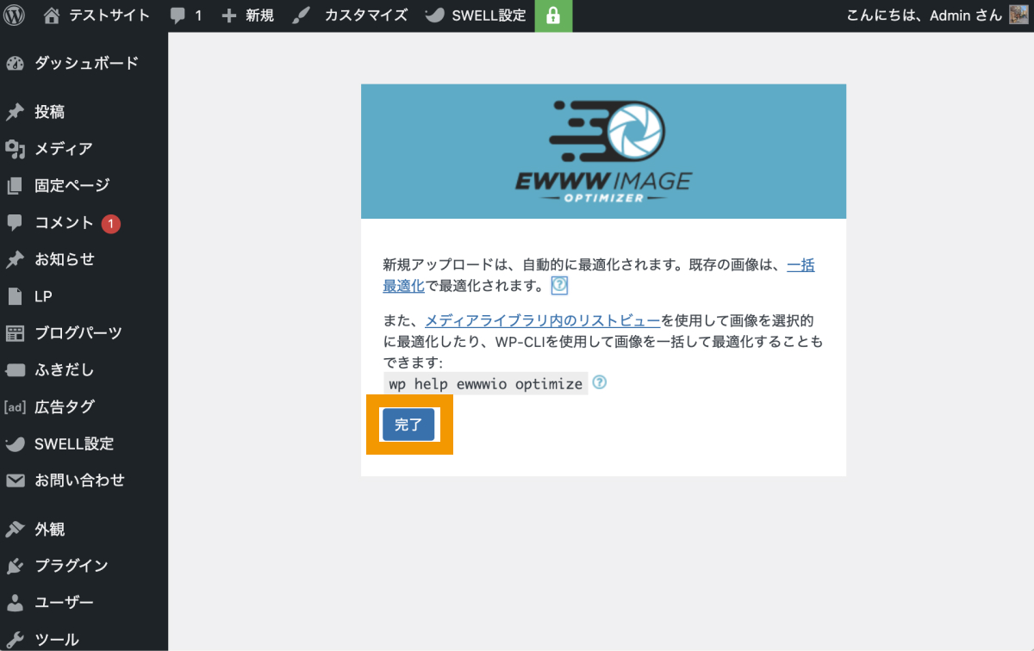Image resolution: width=1034 pixels, height=651 pixels.
Task: Click question mark beside wp help command
Action: 598,383
